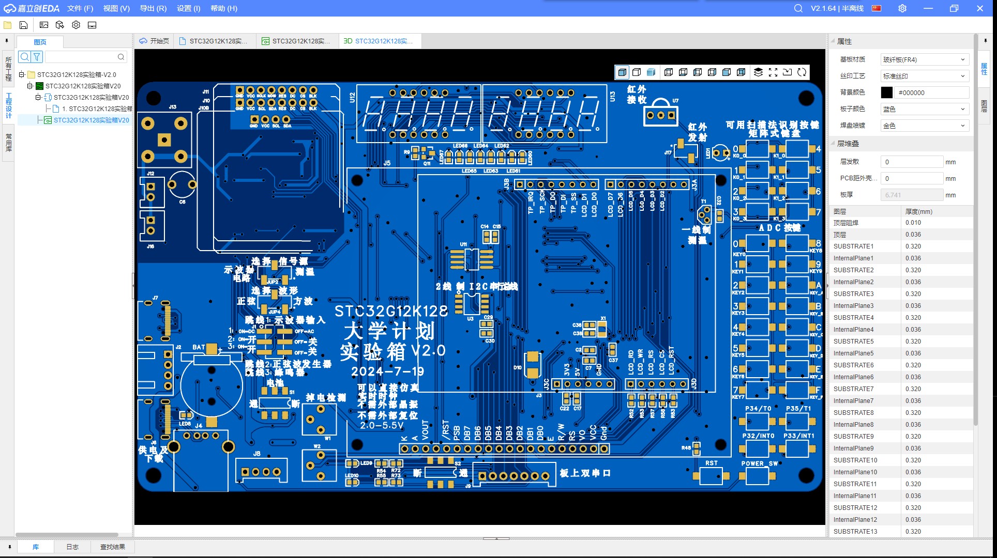The width and height of the screenshot is (997, 558).
Task: Collapse left panel via splitter handle
Action: pos(133,286)
